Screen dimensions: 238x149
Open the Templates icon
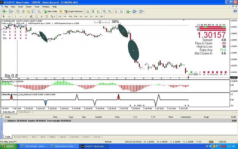pos(141,11)
